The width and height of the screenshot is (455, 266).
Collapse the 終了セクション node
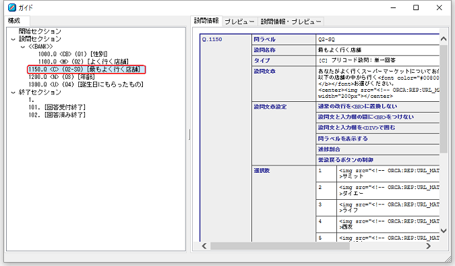point(13,92)
